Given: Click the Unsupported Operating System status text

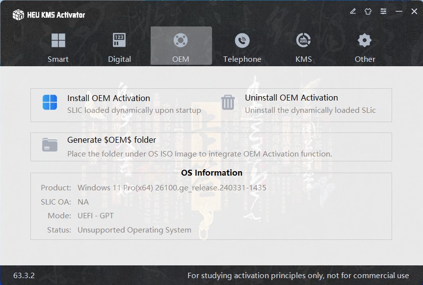Looking at the screenshot, I should [x=134, y=230].
